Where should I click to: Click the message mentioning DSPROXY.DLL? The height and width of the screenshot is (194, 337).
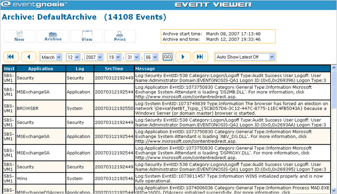233,153
